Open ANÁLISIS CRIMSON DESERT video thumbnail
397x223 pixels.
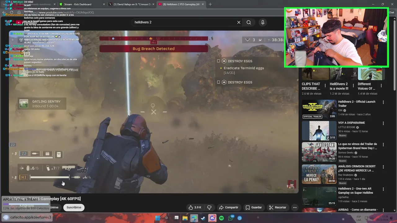(x=319, y=174)
